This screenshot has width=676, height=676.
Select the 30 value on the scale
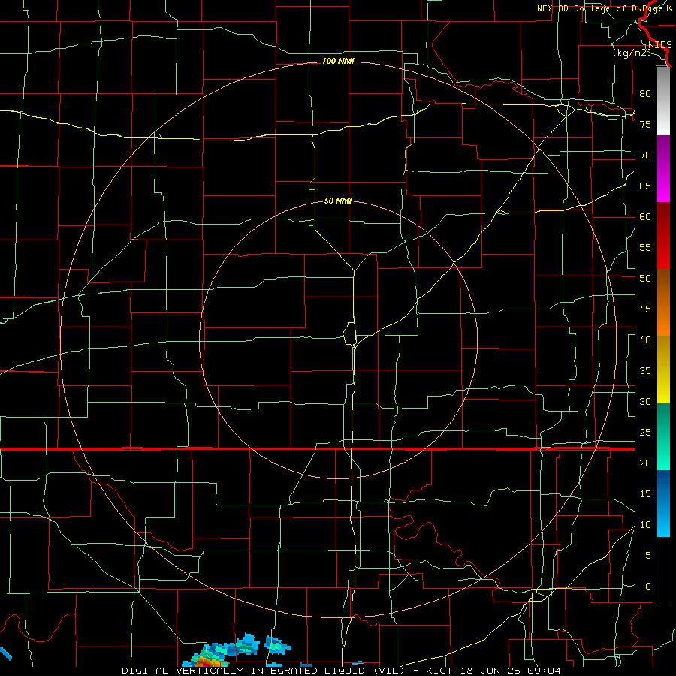pyautogui.click(x=645, y=401)
